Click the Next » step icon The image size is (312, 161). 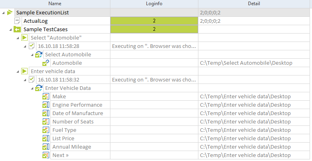(x=46, y=155)
